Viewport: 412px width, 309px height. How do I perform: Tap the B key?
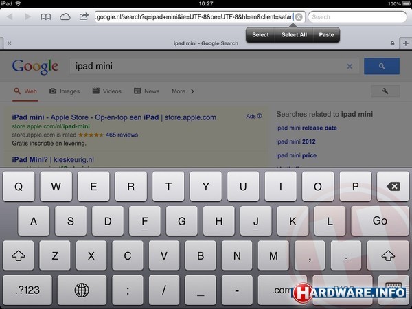coord(201,255)
